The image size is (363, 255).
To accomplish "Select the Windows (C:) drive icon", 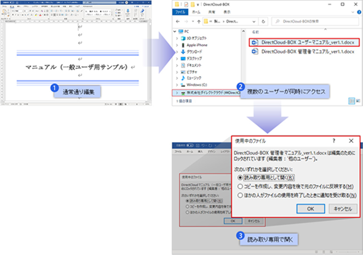I will point(183,85).
